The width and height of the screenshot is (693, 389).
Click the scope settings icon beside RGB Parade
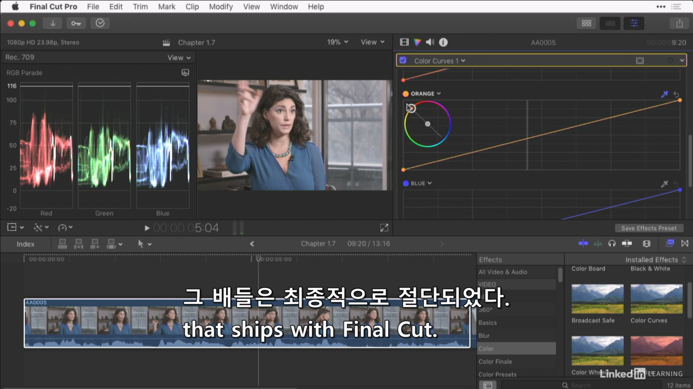click(x=185, y=72)
